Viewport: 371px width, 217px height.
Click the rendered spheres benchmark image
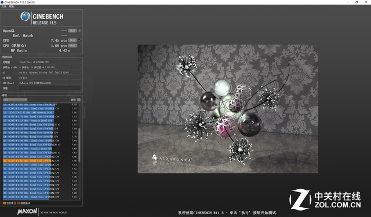coord(228,109)
